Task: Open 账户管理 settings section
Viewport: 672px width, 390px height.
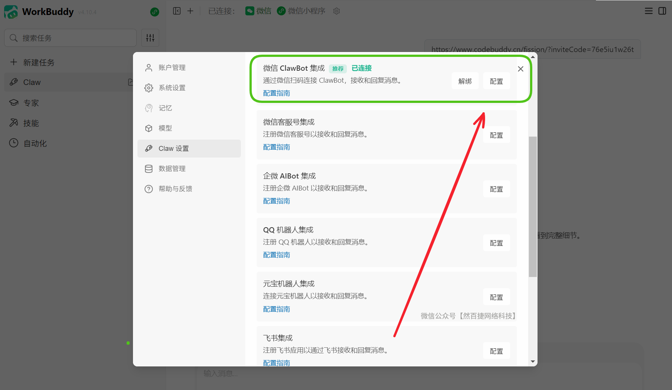Action: pyautogui.click(x=189, y=67)
